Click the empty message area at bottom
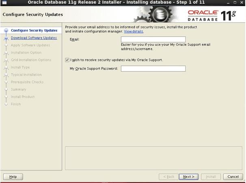 (153, 158)
